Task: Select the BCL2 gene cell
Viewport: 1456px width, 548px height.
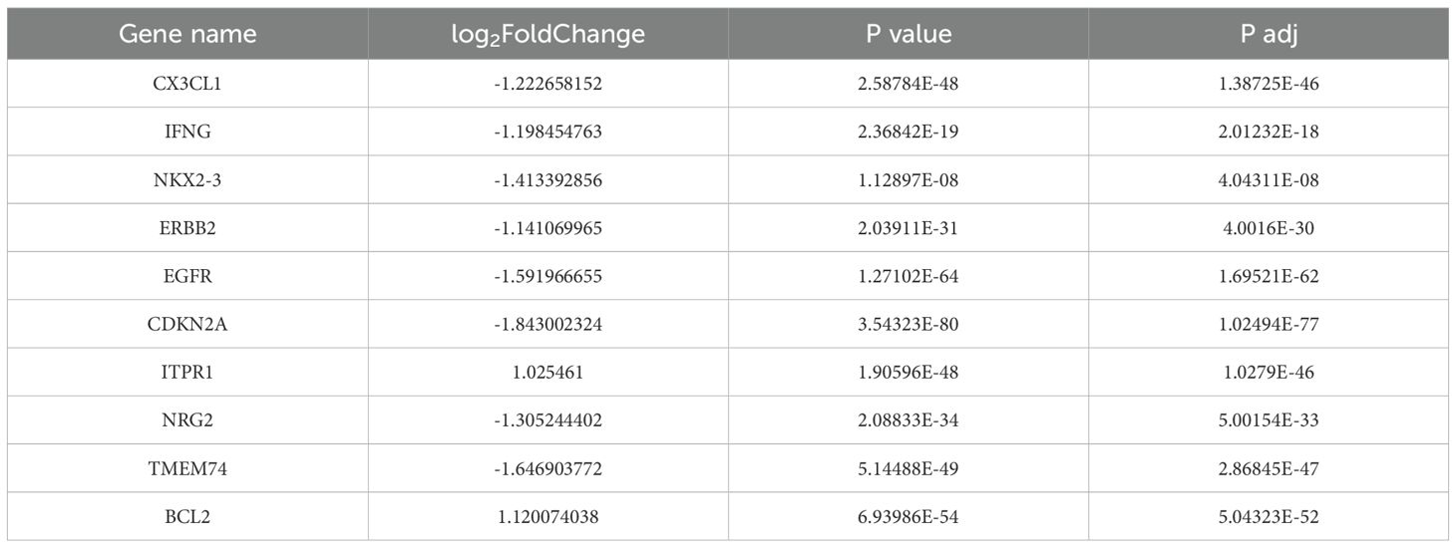Action: (x=187, y=516)
